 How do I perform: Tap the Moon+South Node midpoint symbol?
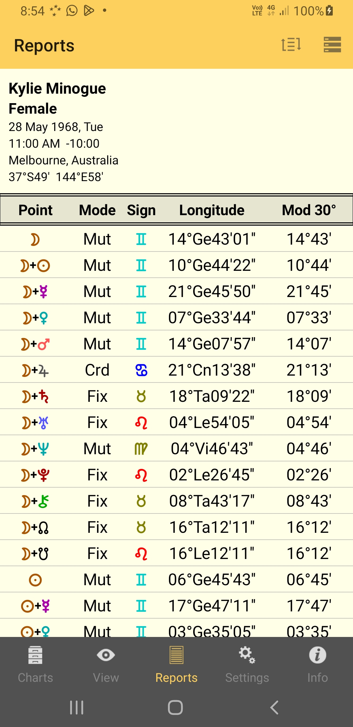(35, 554)
